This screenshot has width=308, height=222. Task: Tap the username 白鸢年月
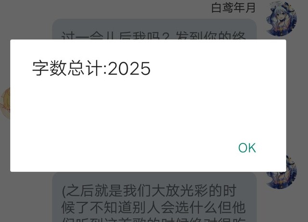coord(233,8)
